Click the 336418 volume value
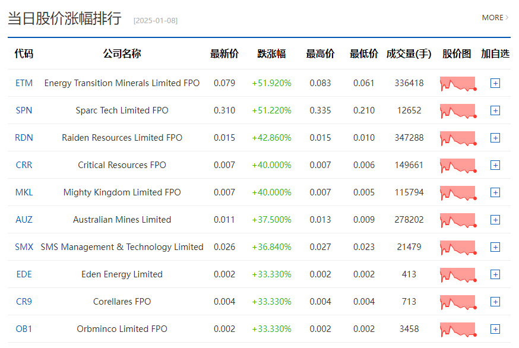Image resolution: width=519 pixels, height=348 pixels. click(x=409, y=83)
